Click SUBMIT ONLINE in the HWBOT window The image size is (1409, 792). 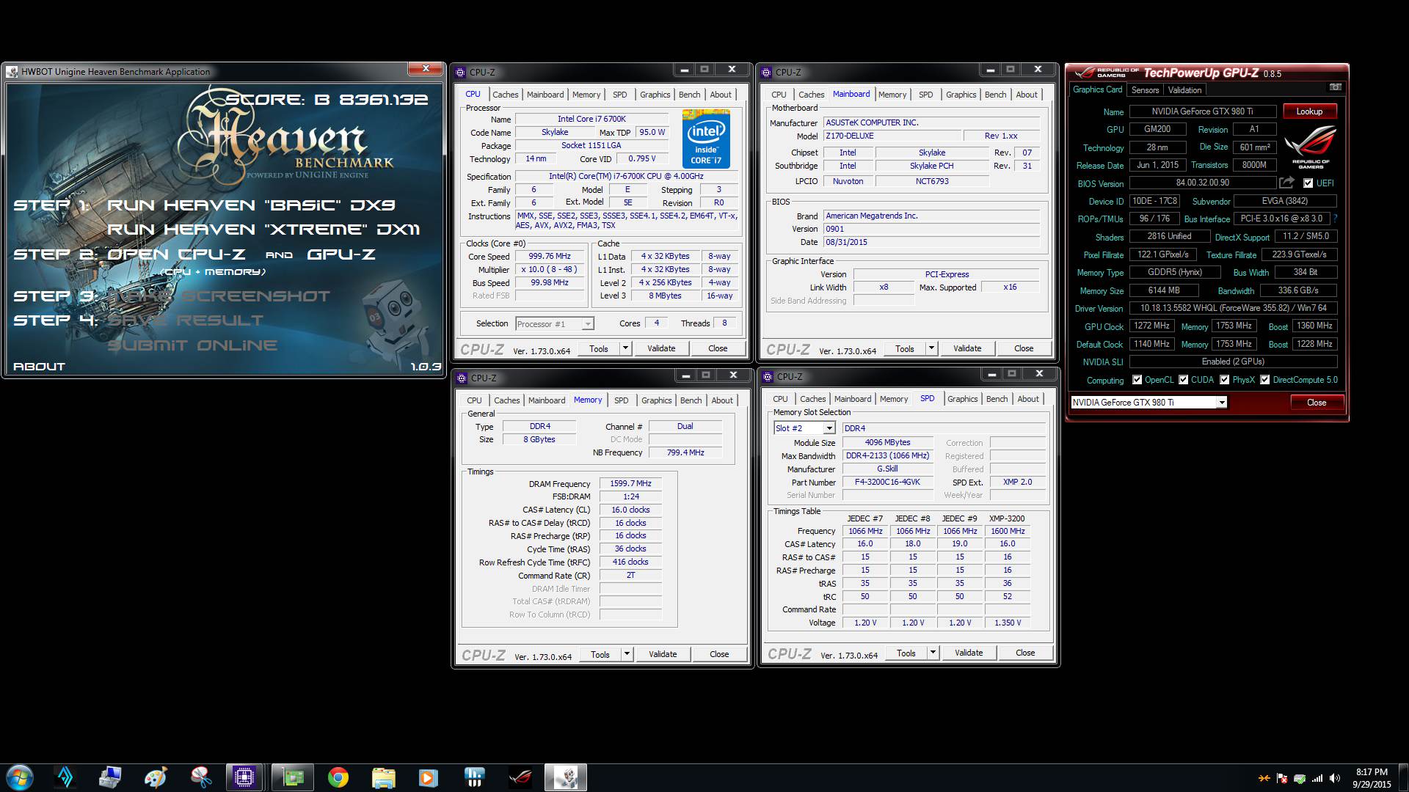192,345
